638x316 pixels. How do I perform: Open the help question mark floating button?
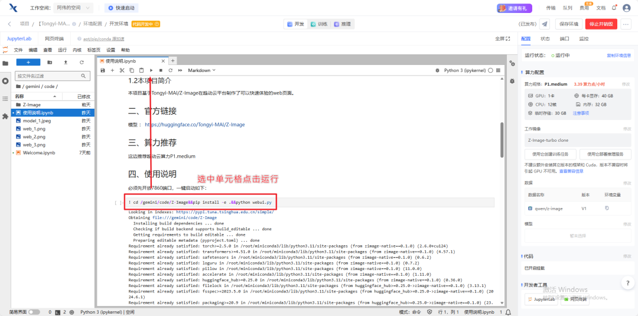click(627, 282)
